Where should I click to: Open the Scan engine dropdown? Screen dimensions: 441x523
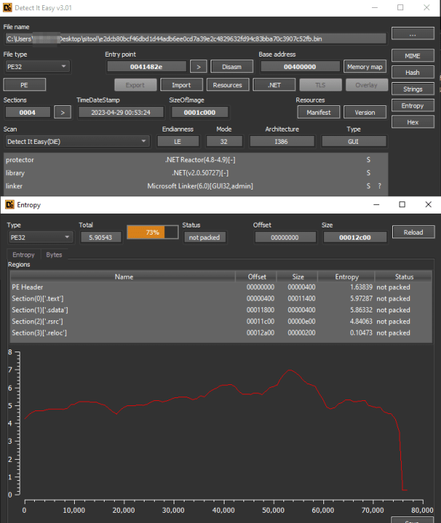77,142
